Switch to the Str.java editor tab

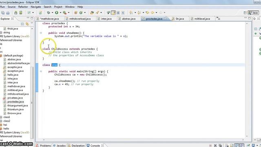179,19
